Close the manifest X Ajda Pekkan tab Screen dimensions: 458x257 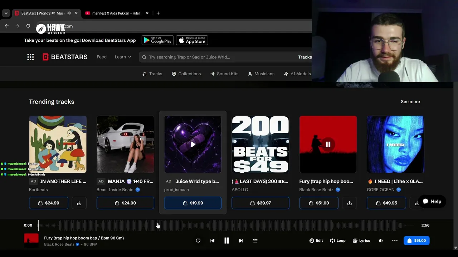147,13
